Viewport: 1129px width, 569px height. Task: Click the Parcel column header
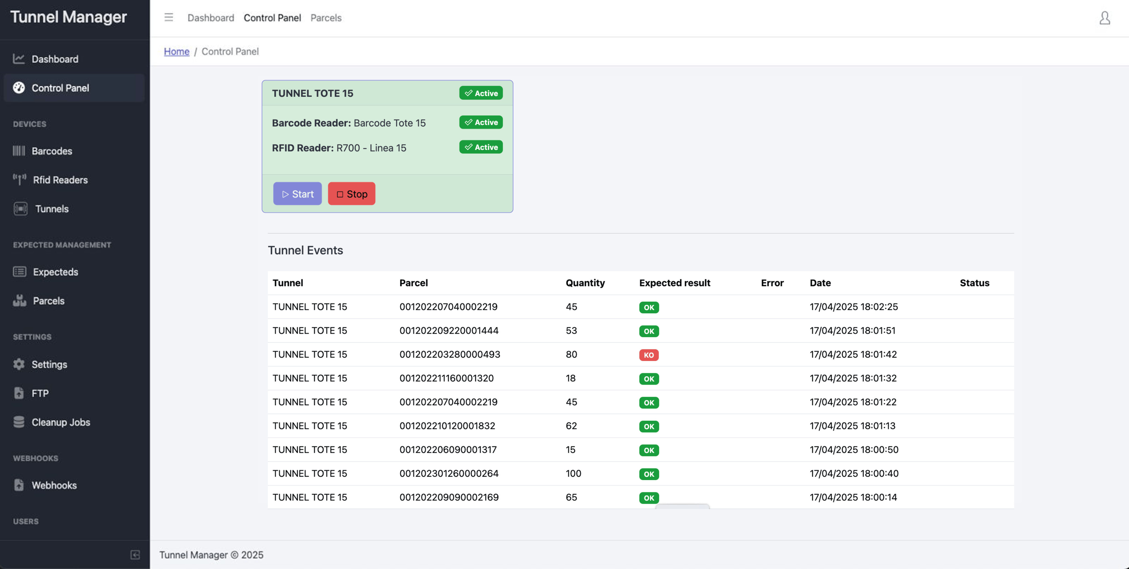click(x=413, y=283)
